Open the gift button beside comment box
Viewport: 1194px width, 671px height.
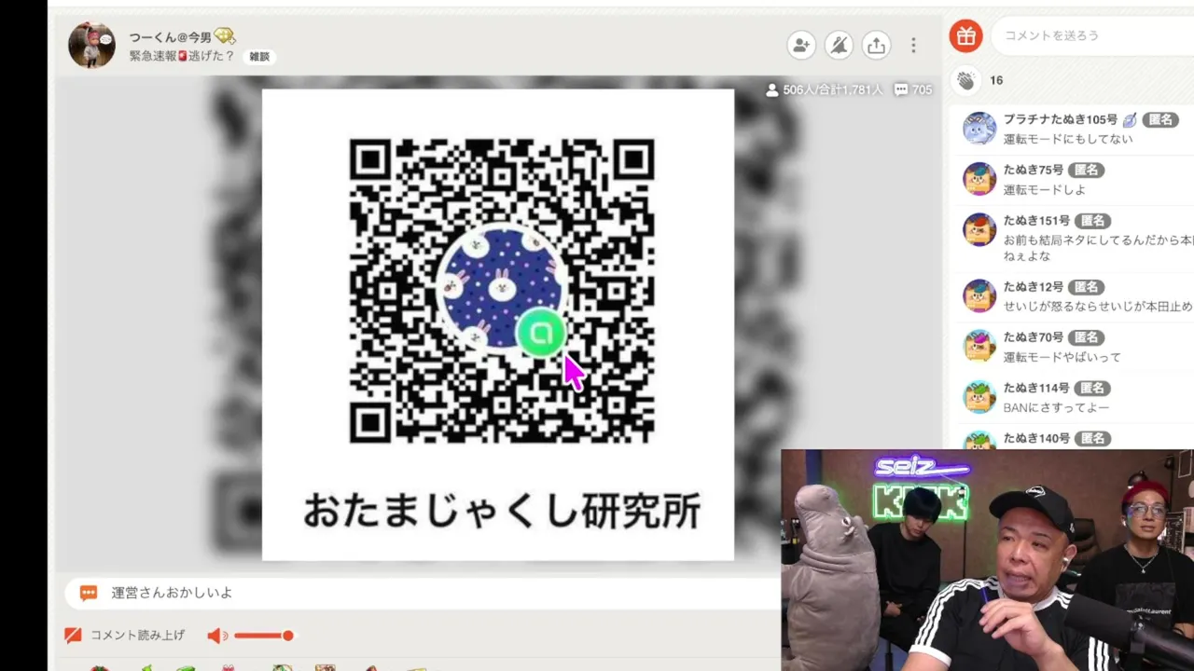coord(966,35)
